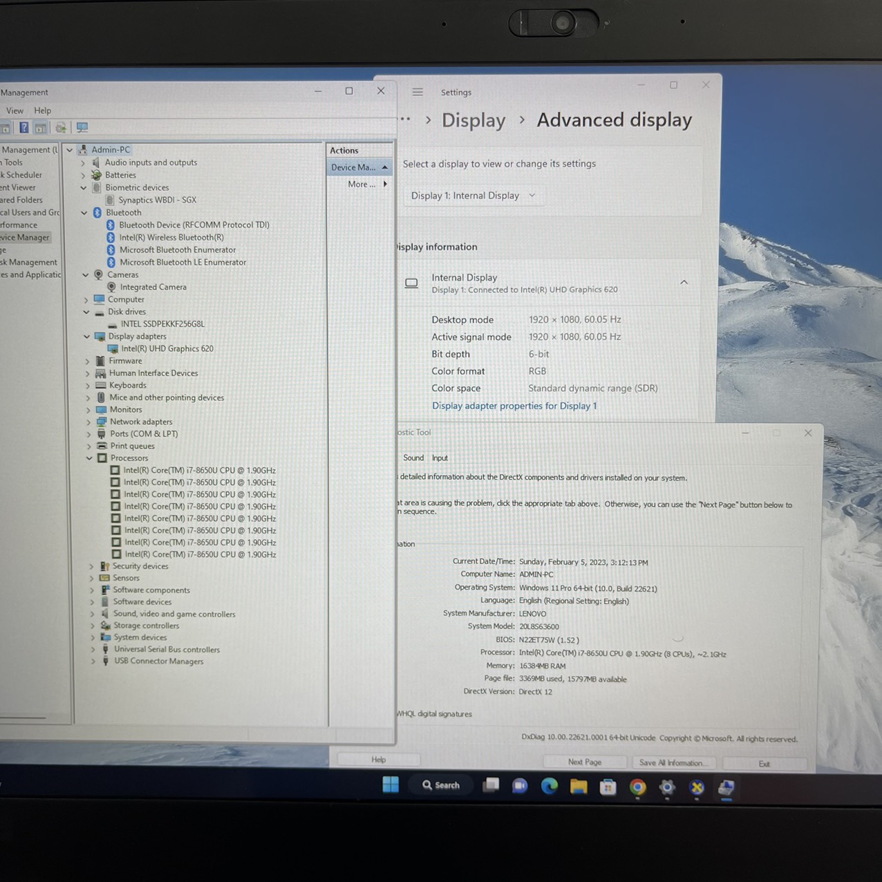Open the More Actions submenu
This screenshot has width=882, height=882.
click(367, 184)
